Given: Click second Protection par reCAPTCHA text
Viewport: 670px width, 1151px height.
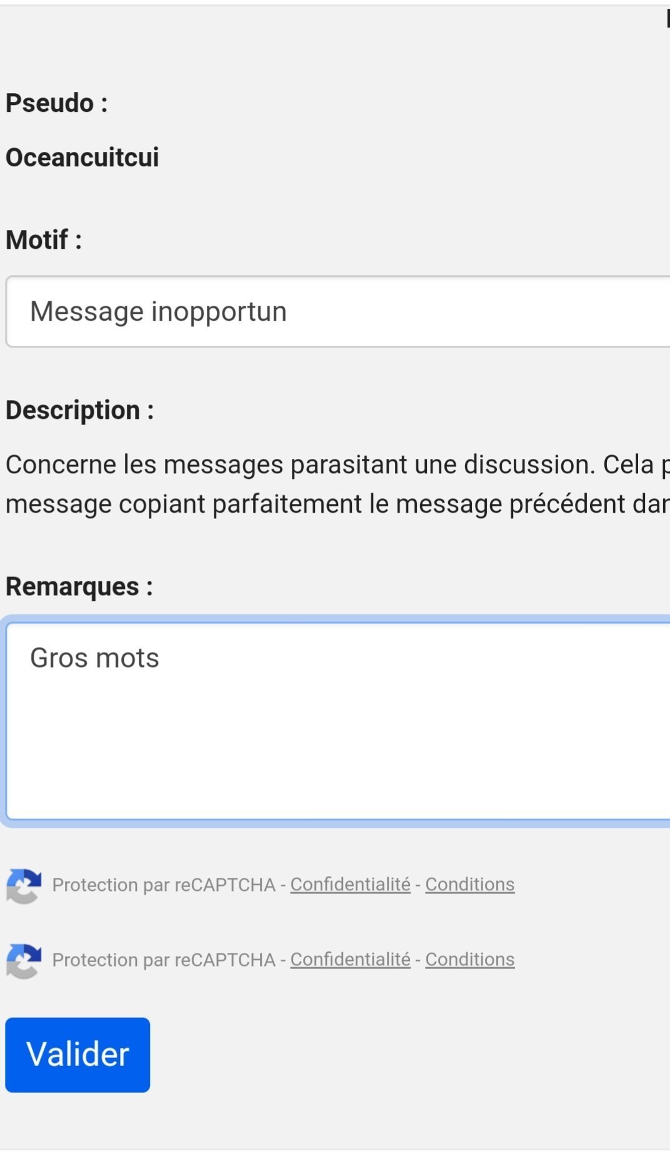Looking at the screenshot, I should (x=164, y=960).
